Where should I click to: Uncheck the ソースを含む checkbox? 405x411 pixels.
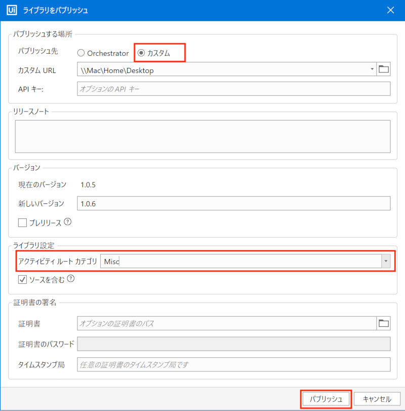click(x=22, y=279)
